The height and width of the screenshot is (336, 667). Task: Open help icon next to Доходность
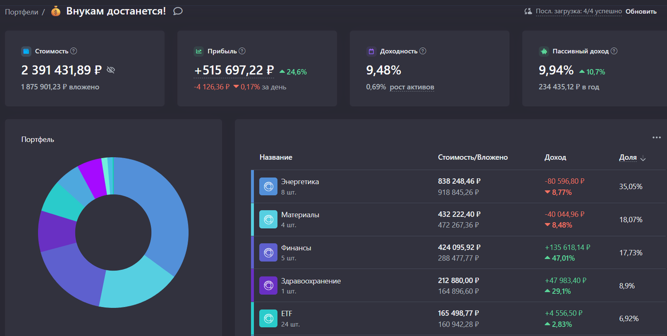[422, 51]
